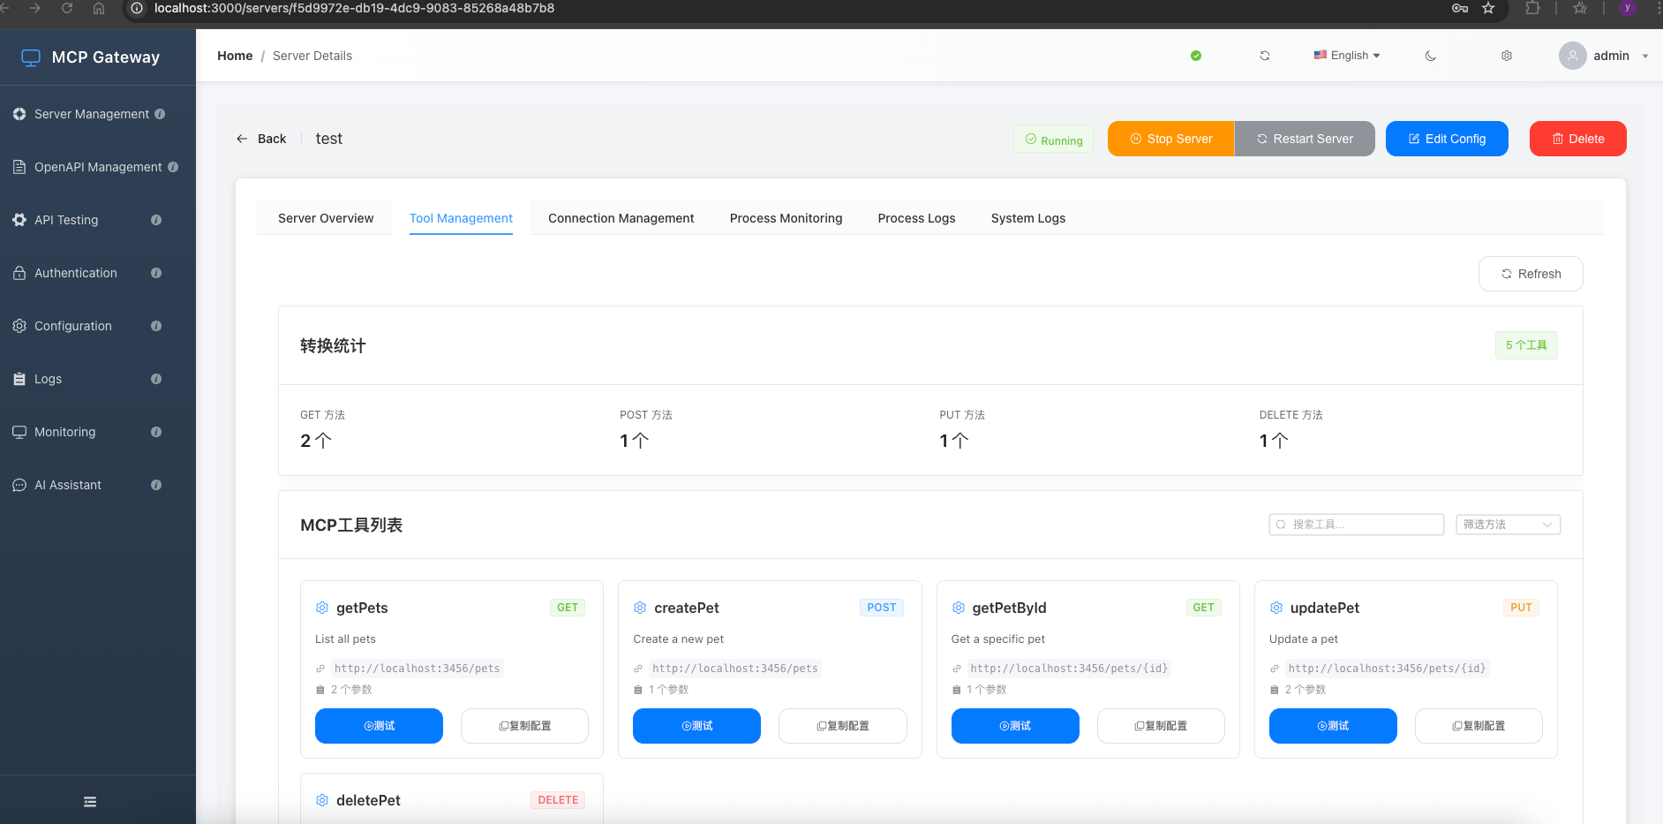
Task: Open the 筛选方法 filter dropdown
Action: (x=1509, y=525)
